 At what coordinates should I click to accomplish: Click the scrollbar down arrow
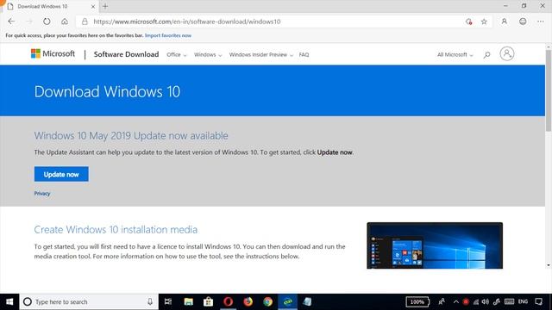coord(549,265)
